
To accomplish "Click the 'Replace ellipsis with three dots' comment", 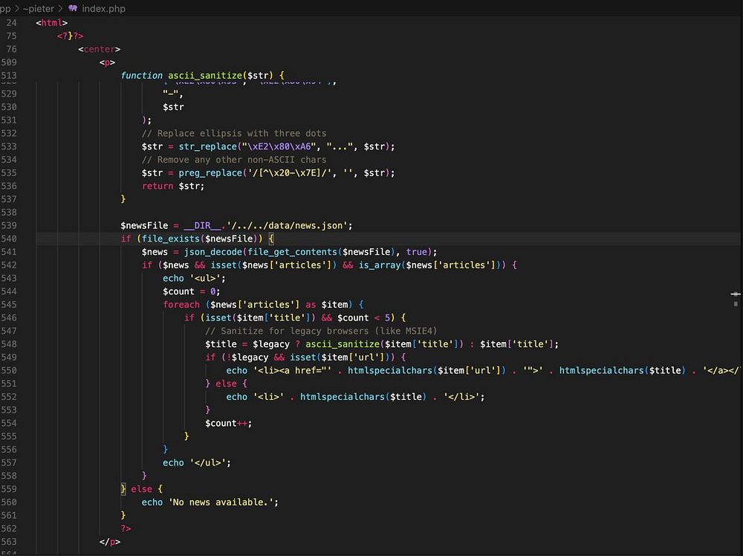I will pyautogui.click(x=233, y=134).
